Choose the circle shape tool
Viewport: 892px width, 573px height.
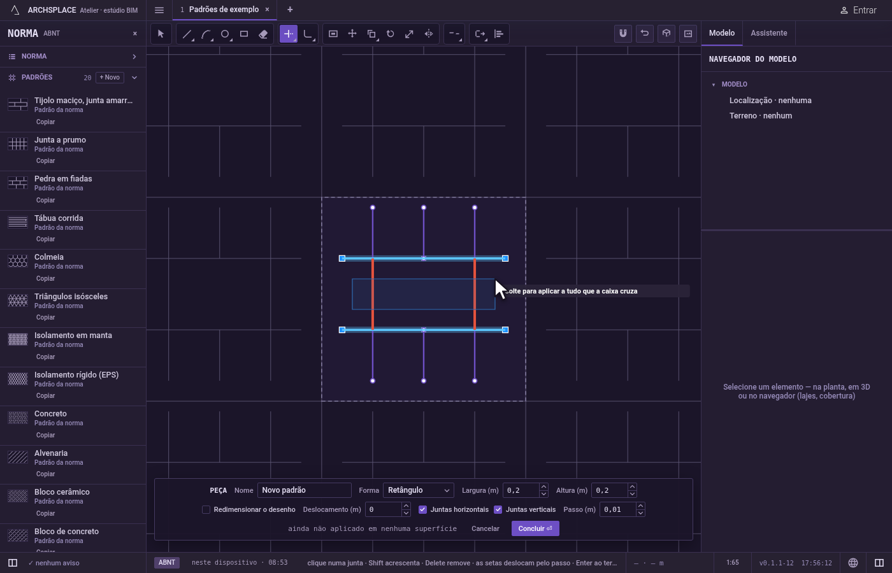coord(225,34)
